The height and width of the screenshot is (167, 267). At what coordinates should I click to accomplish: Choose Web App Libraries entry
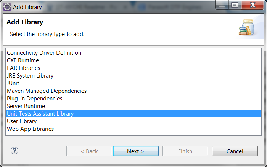point(133,129)
